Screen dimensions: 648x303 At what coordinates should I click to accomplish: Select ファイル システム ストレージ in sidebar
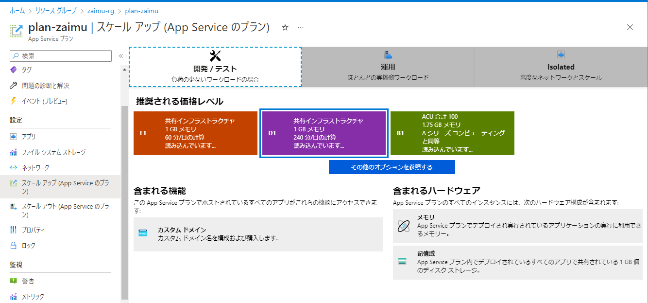(x=46, y=151)
